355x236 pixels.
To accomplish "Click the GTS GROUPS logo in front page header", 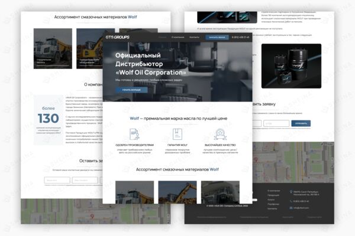I will tap(117, 37).
